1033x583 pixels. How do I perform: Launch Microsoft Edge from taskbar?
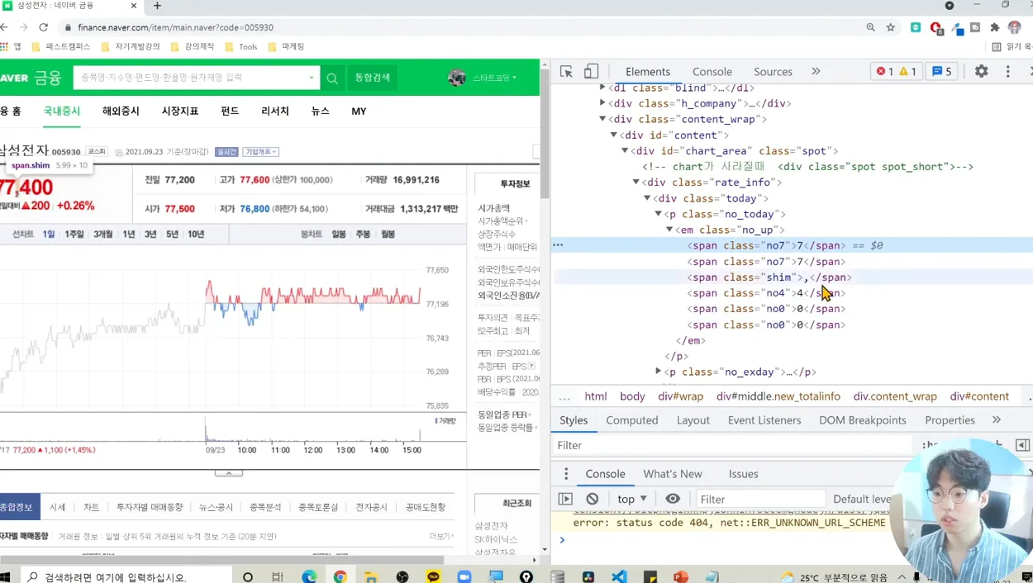[309, 576]
